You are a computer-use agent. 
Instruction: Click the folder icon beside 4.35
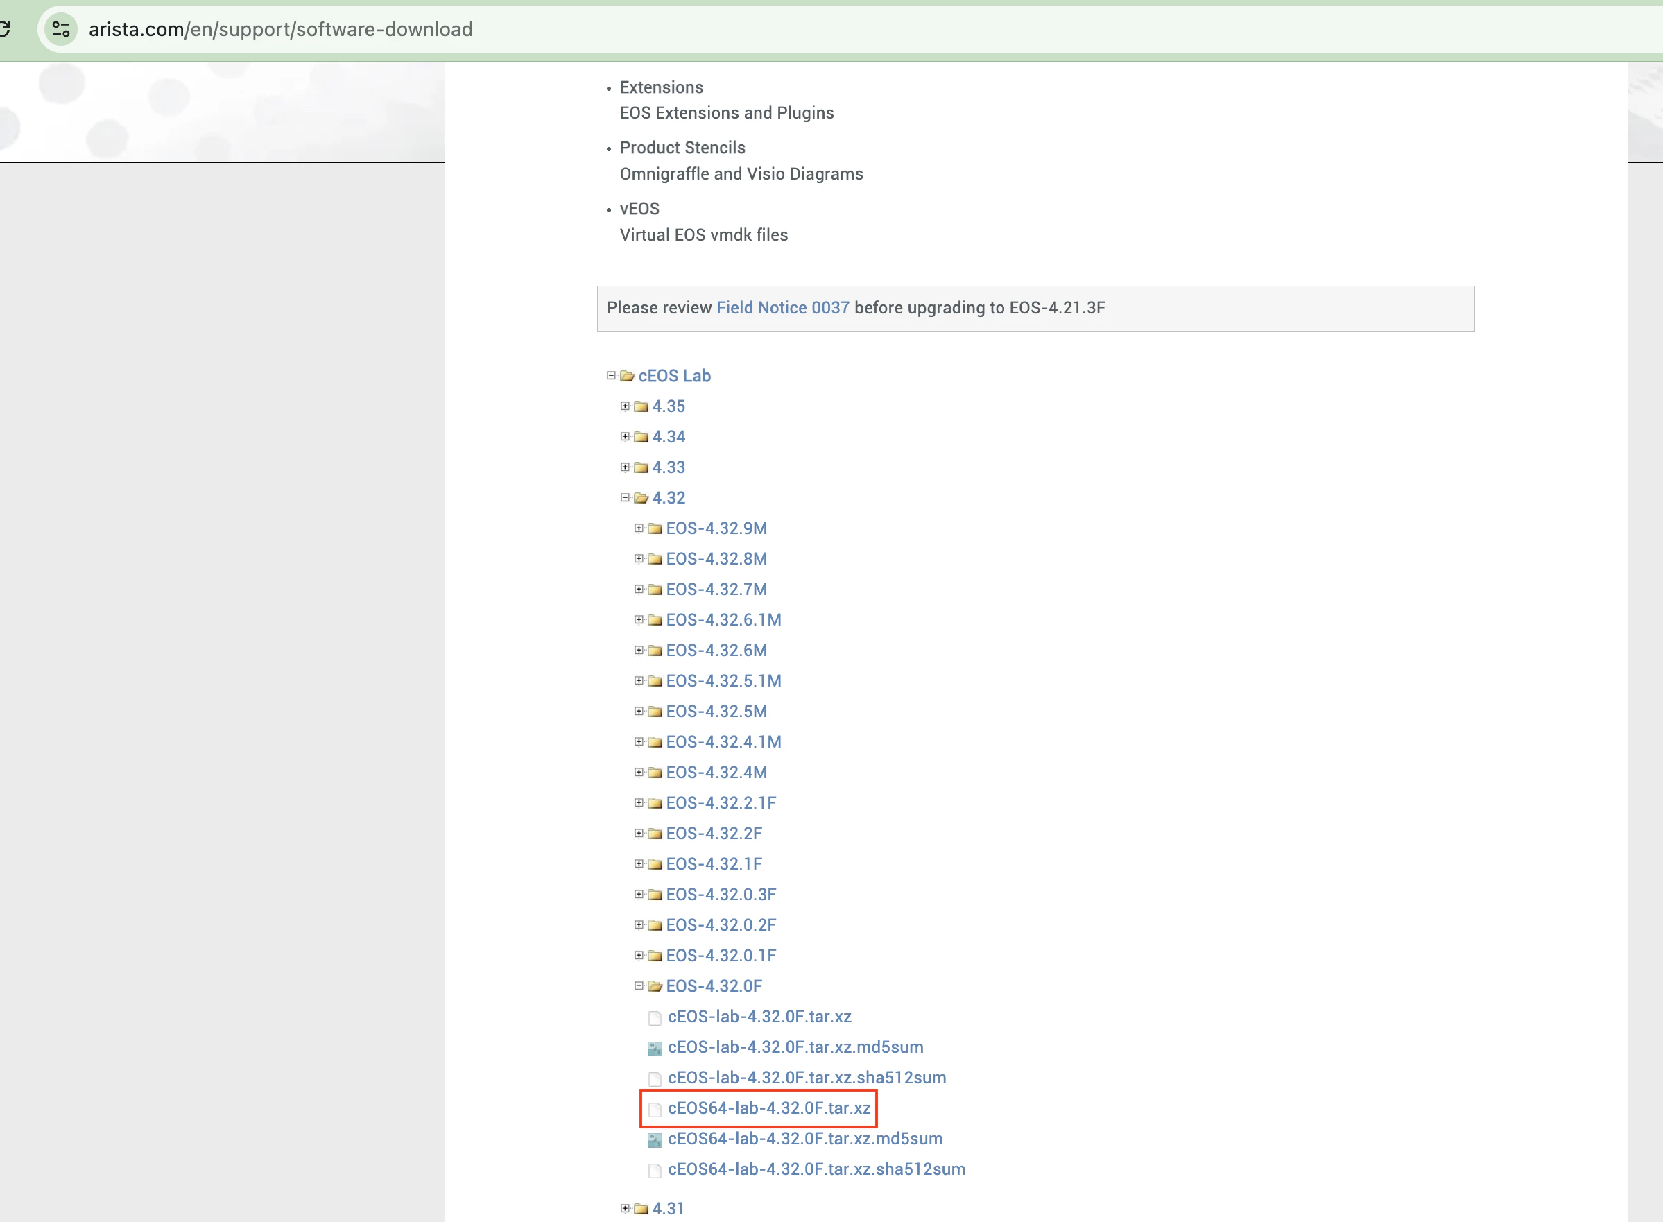[x=641, y=406]
